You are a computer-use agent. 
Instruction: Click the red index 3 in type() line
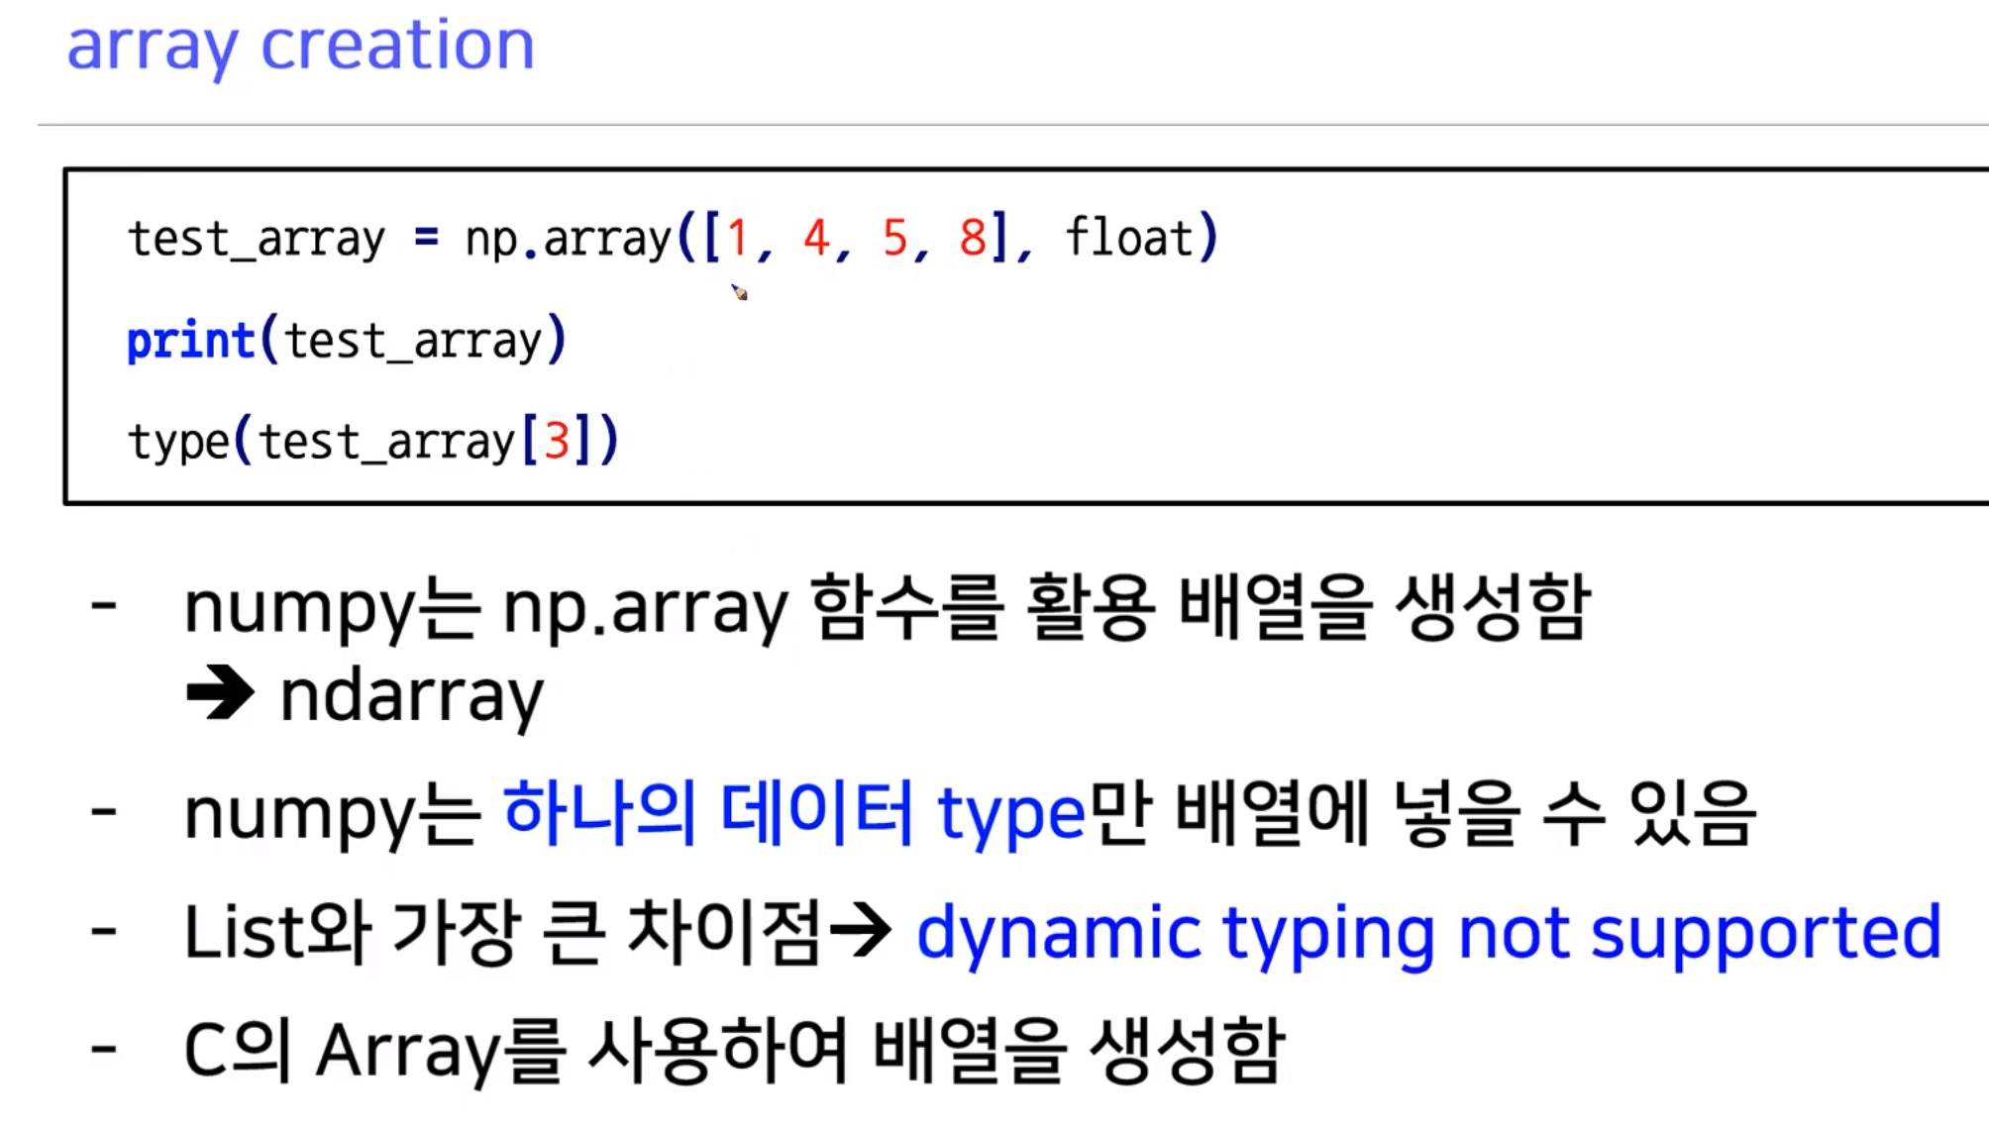[x=557, y=441]
